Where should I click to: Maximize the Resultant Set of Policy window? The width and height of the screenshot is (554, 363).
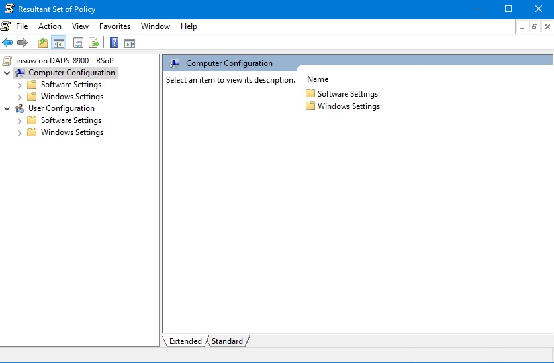508,9
